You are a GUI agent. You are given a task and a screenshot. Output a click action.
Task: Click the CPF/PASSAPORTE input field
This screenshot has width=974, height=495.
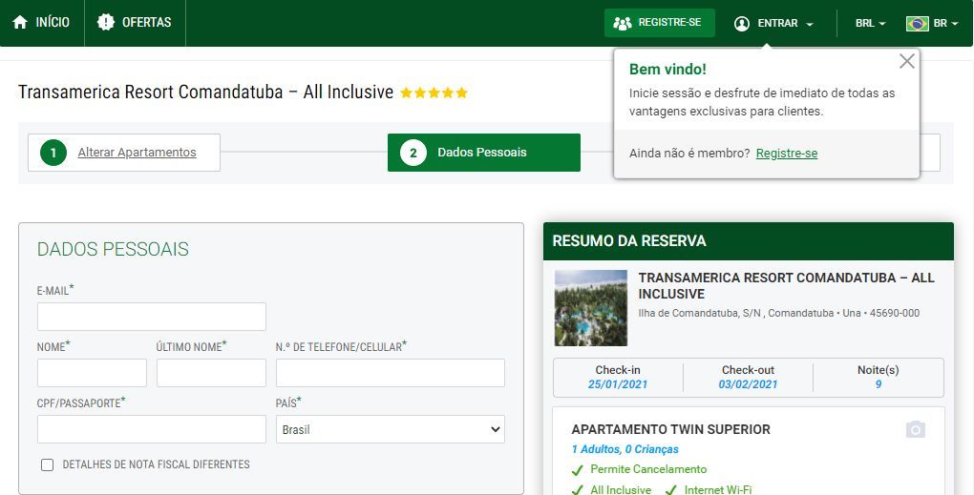tap(152, 429)
